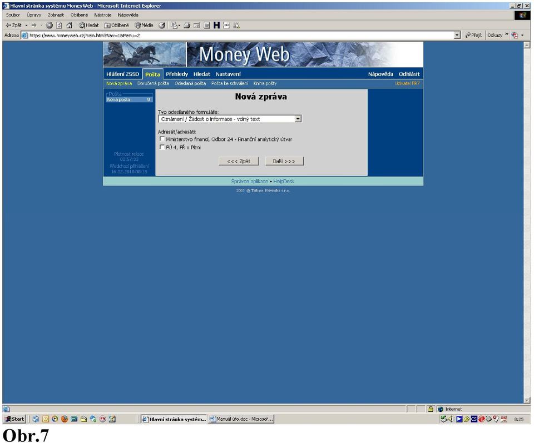Expand the Odkazy links chevron
The width and height of the screenshot is (534, 443).
(x=506, y=34)
